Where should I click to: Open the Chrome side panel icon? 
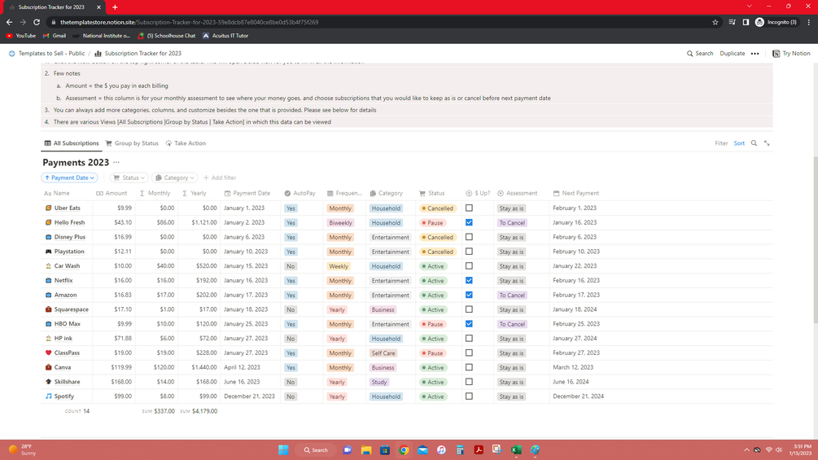click(x=746, y=23)
